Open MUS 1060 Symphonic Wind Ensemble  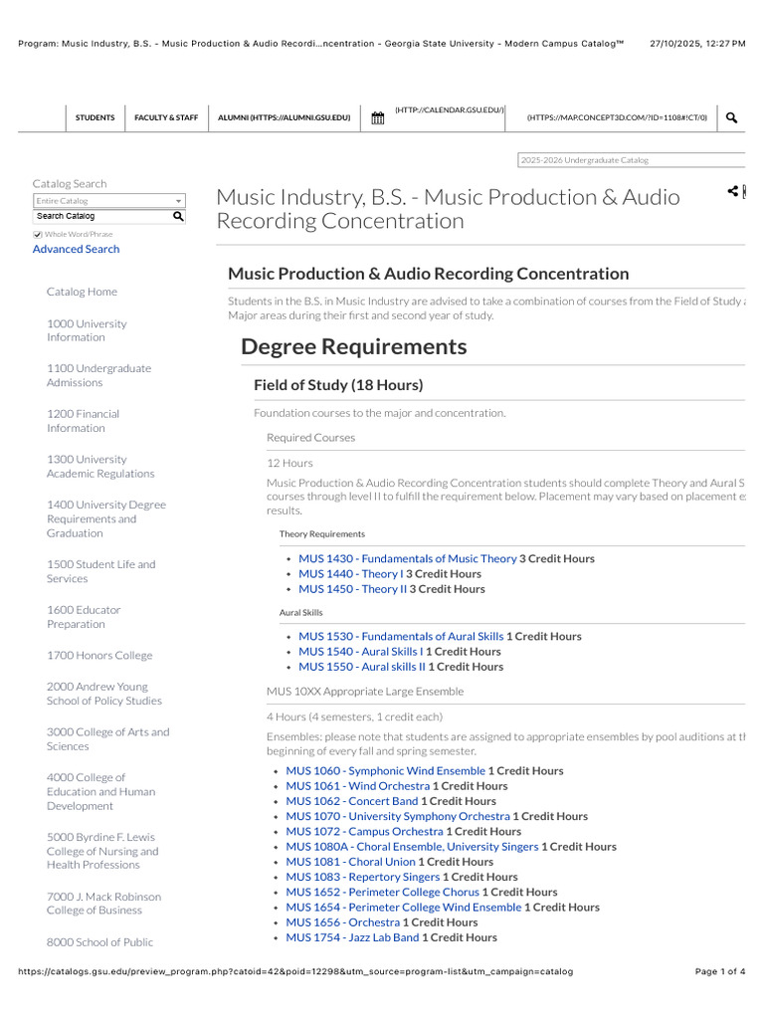pyautogui.click(x=385, y=771)
